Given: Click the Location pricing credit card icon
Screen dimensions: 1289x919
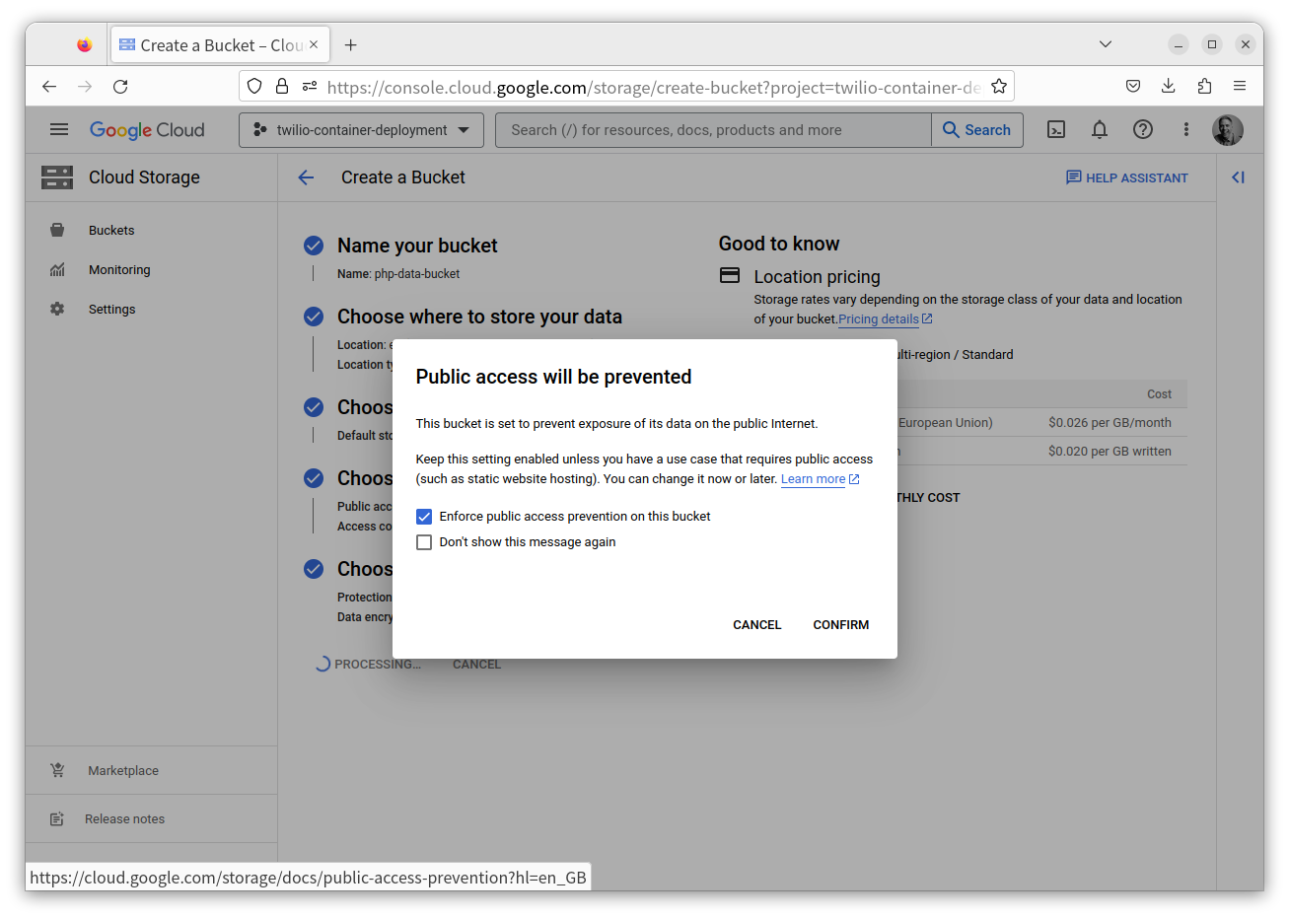Looking at the screenshot, I should pyautogui.click(x=730, y=276).
